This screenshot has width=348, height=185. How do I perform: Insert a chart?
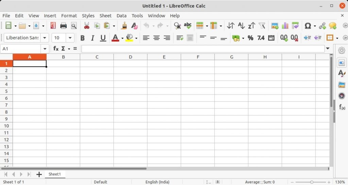tap(285, 26)
